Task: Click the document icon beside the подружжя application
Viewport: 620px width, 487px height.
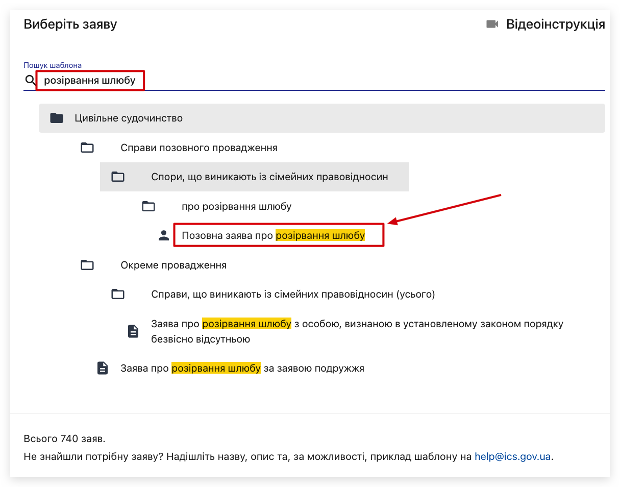Action: point(103,368)
